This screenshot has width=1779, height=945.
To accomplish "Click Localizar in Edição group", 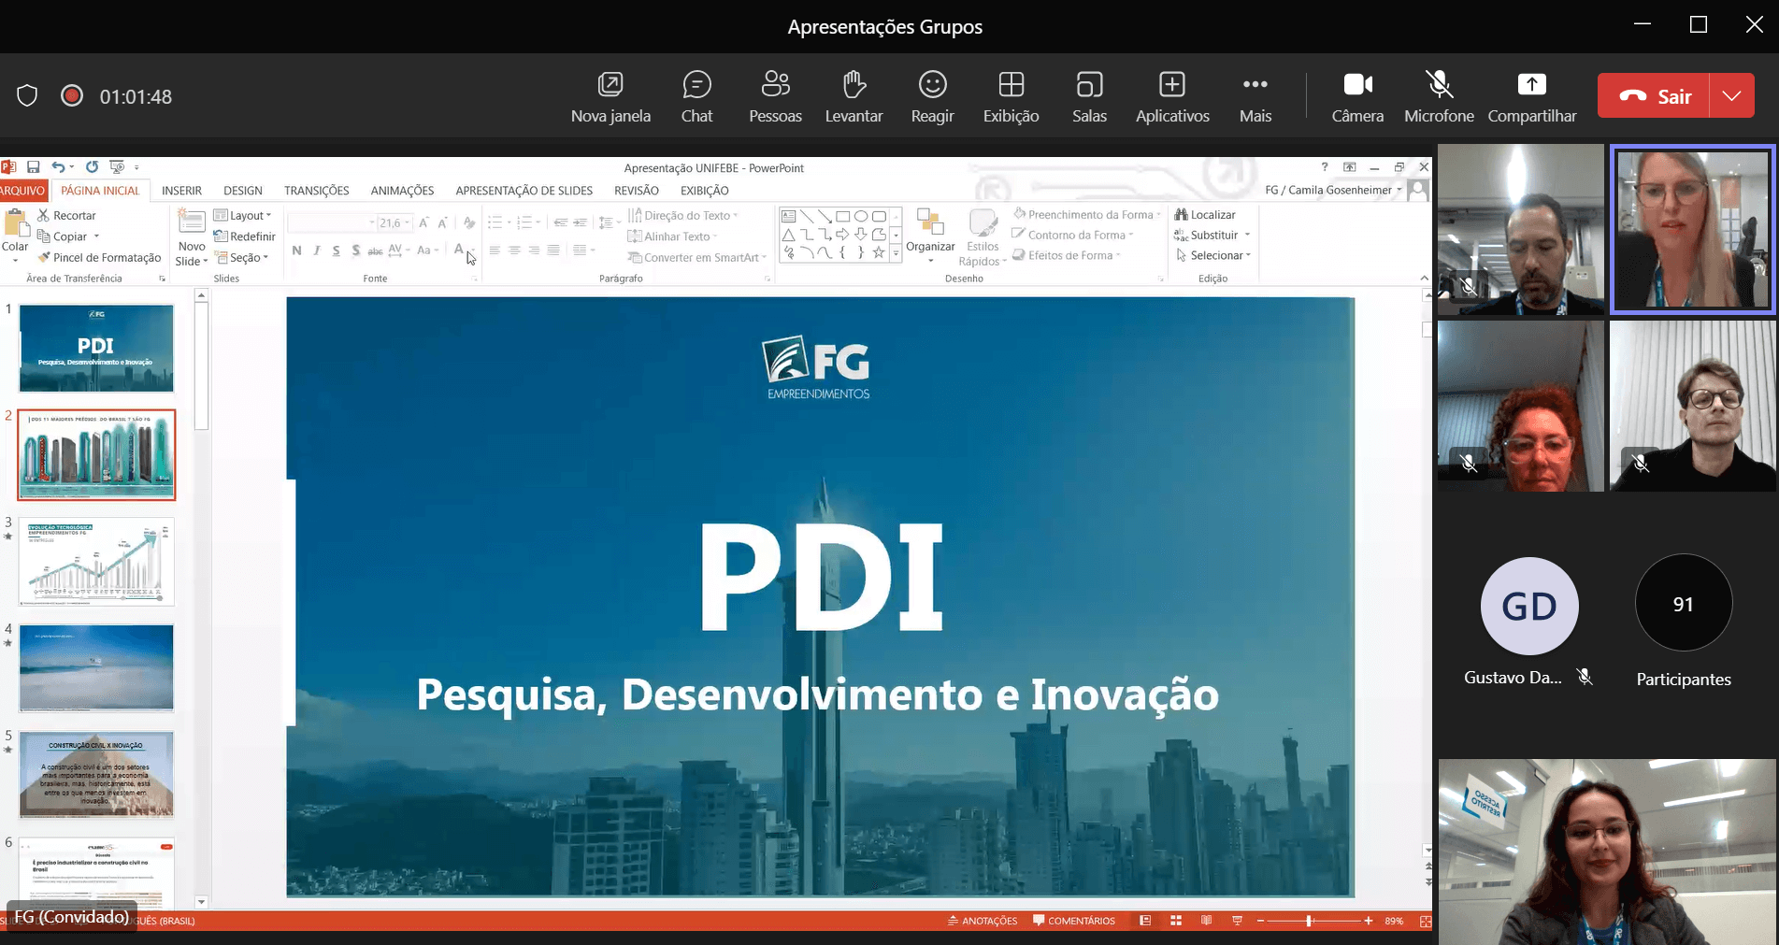I will (x=1205, y=215).
